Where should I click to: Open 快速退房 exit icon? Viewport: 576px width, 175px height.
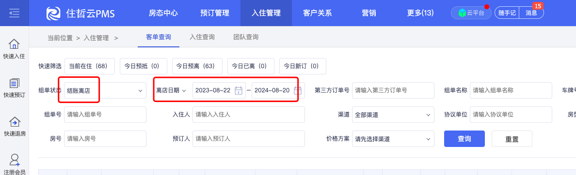(15, 122)
